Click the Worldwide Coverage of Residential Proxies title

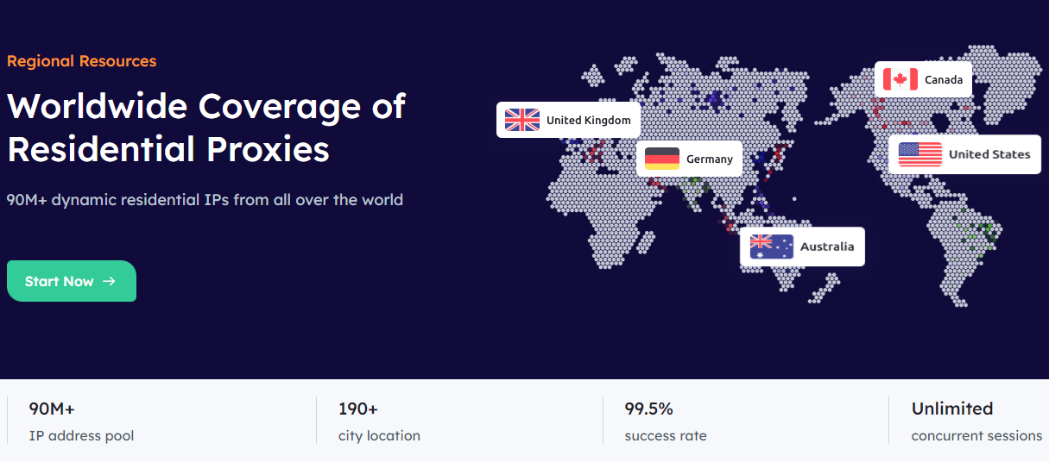click(x=205, y=128)
